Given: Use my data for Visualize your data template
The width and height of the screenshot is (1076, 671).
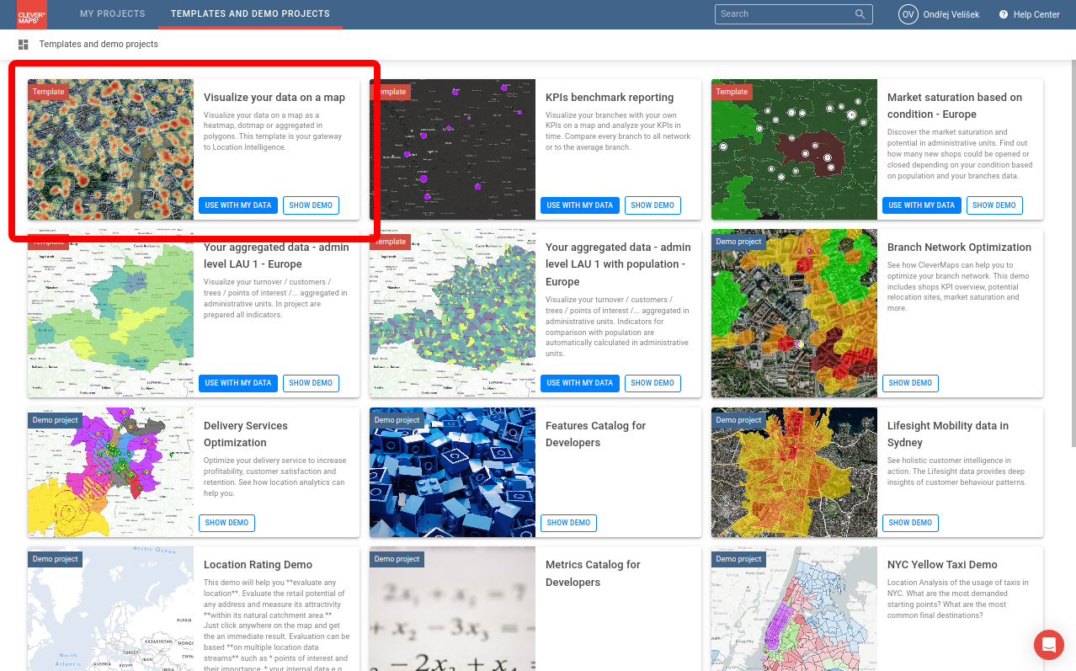Looking at the screenshot, I should [238, 205].
